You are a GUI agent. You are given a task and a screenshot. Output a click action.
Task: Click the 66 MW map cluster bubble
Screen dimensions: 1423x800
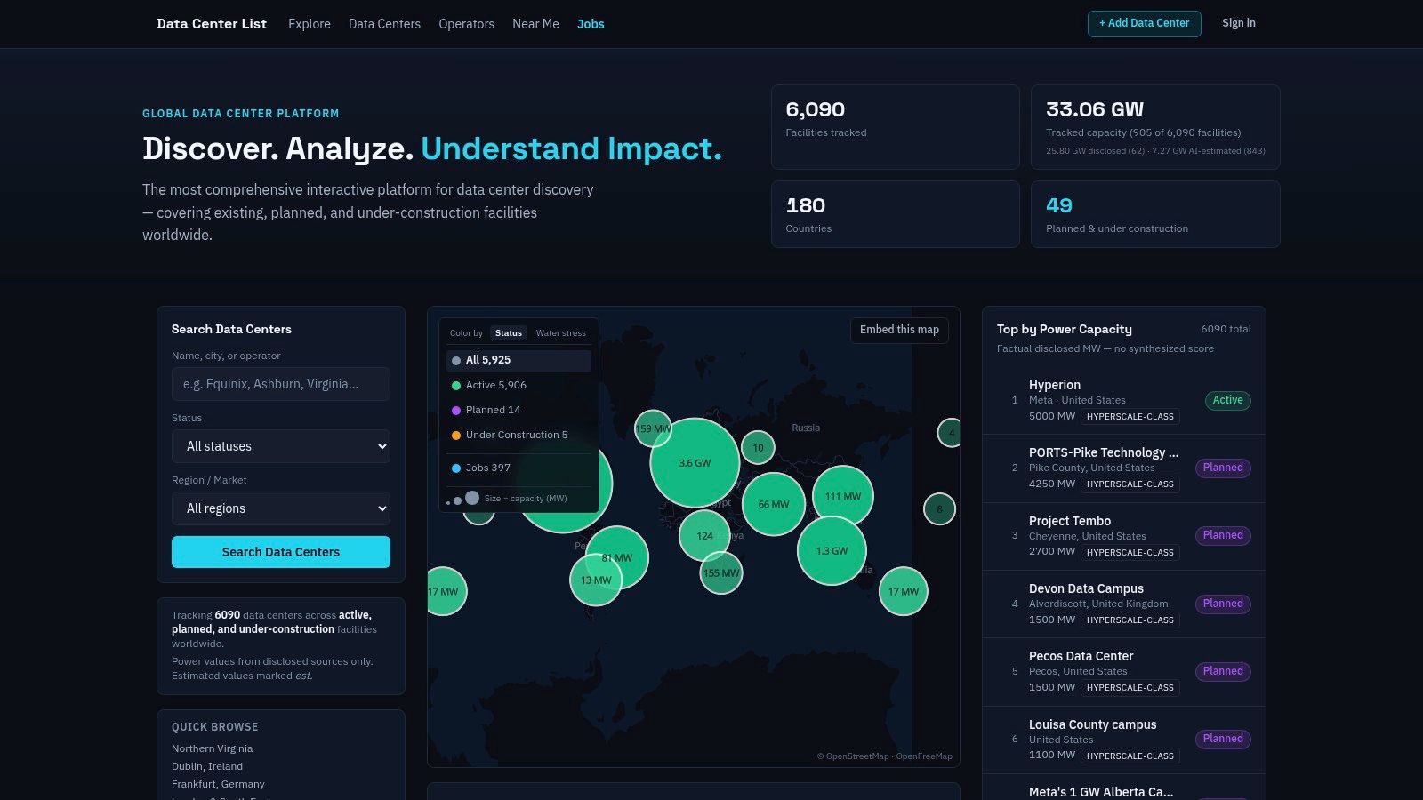(x=773, y=504)
